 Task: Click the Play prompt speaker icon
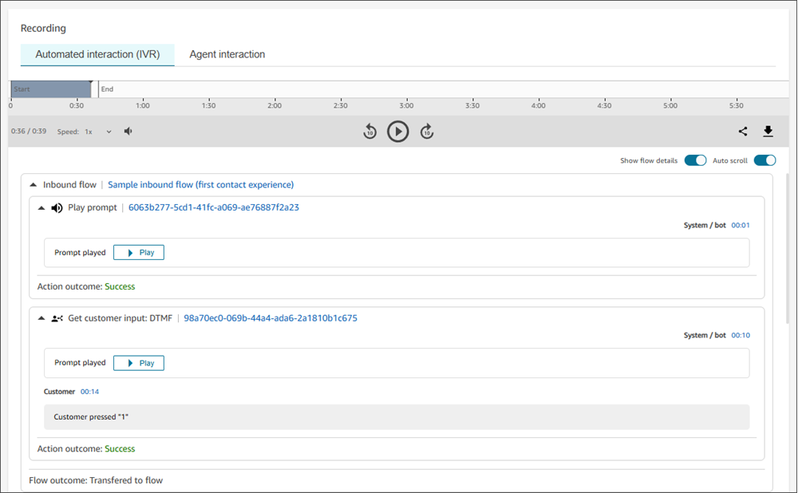point(57,208)
